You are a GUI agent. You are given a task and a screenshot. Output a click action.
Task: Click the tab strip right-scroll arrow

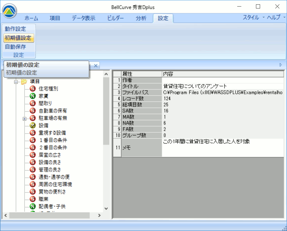(281, 65)
